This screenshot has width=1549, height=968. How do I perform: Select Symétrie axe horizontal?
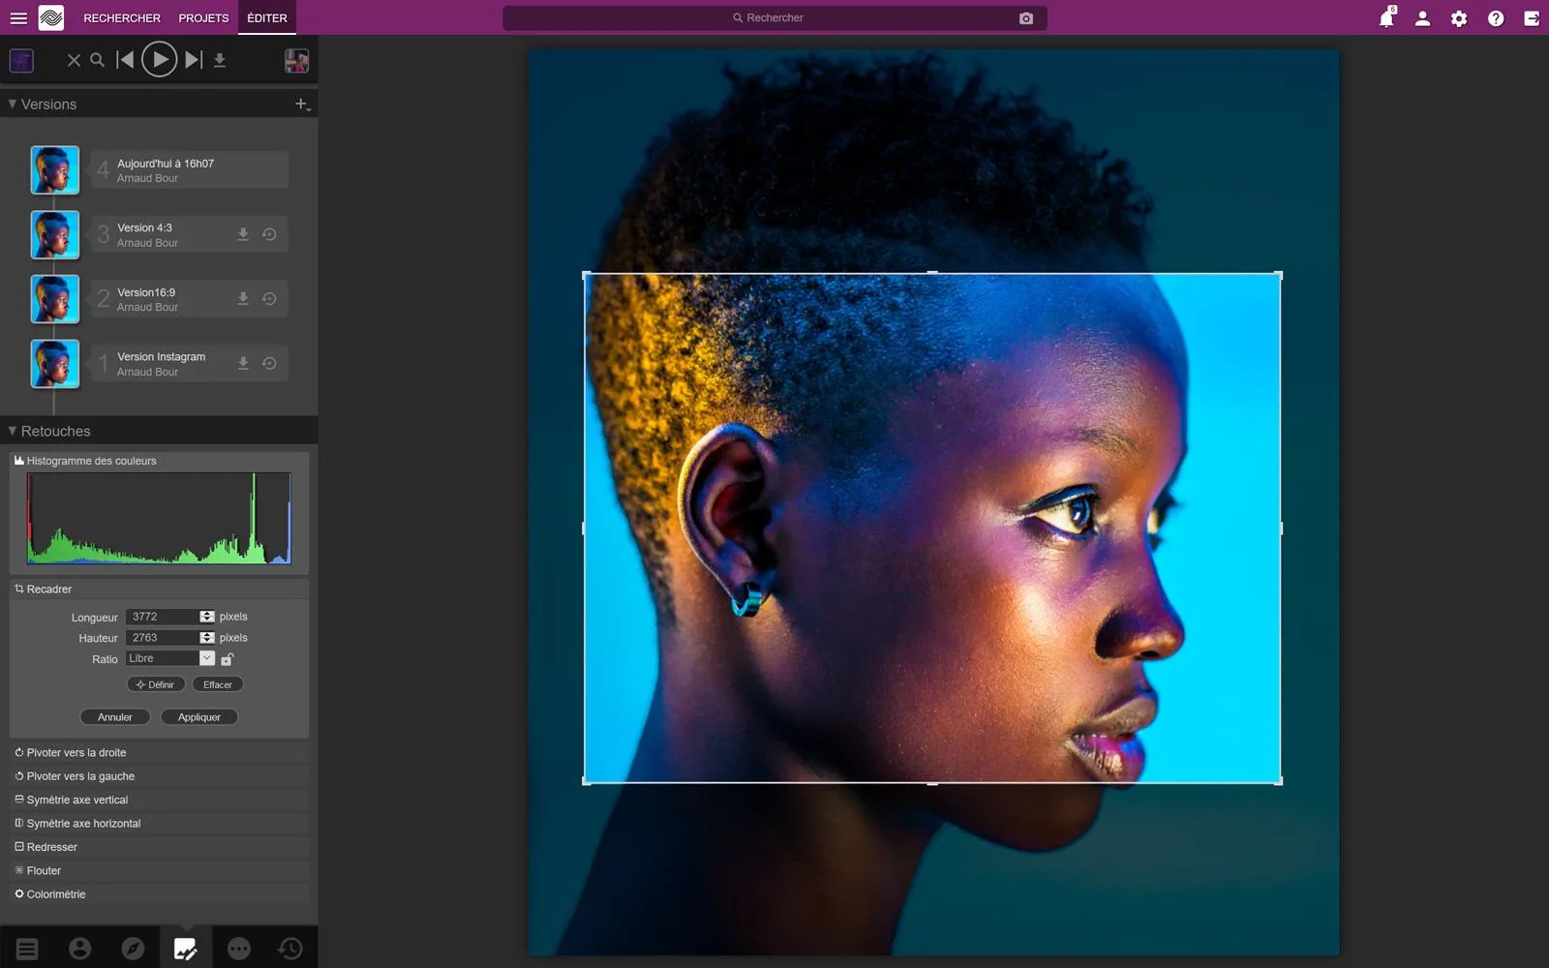pyautogui.click(x=159, y=824)
